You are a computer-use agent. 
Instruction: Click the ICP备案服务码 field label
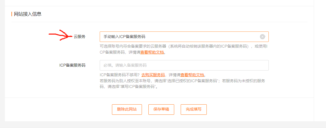[72, 65]
